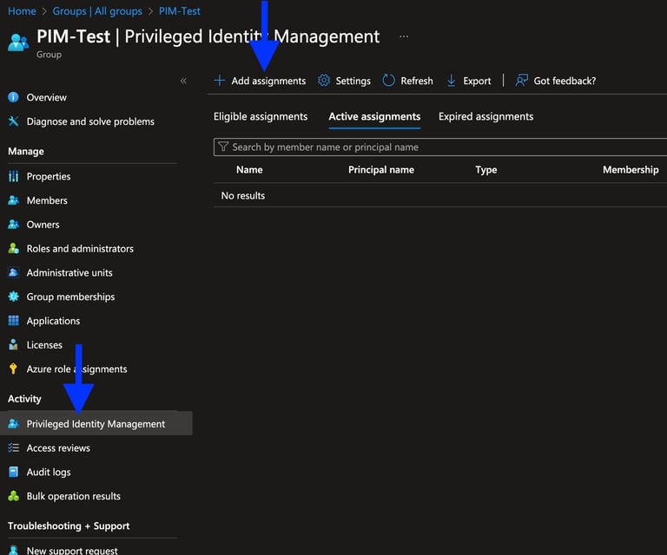667x555 pixels.
Task: Sort by the Name column header
Action: coord(249,170)
